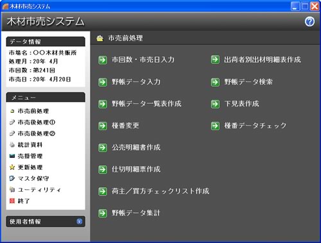Screen dimensions: 321x243
Task: Click the arrow icon beside 野帳データ検索
Action: pos(215,82)
